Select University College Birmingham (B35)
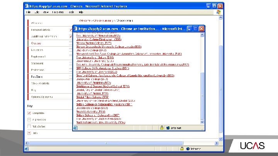The image size is (278, 156). coord(99,39)
